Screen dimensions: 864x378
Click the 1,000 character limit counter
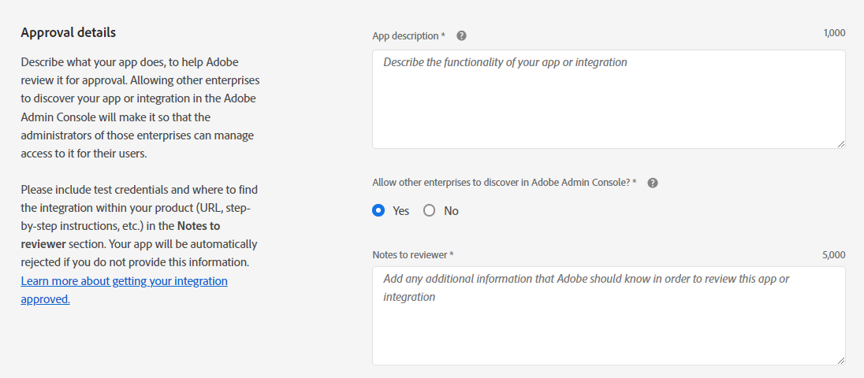click(x=834, y=33)
